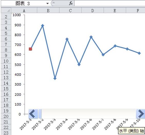Click the vertical axis 500 label
145x135 pixels.
coord(18,65)
